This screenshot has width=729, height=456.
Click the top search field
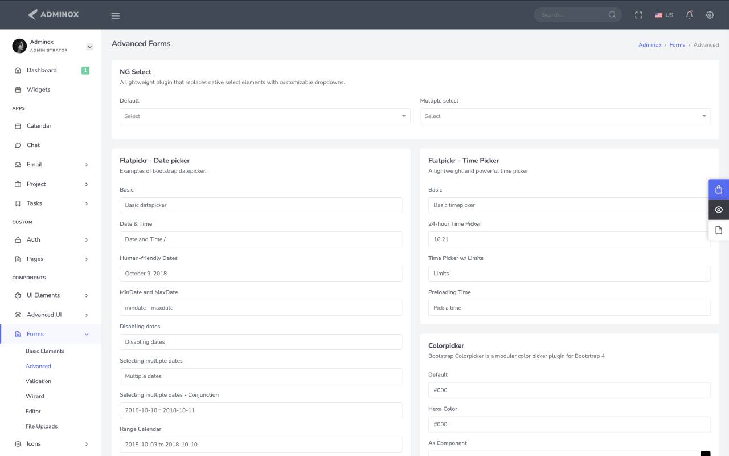click(x=571, y=15)
